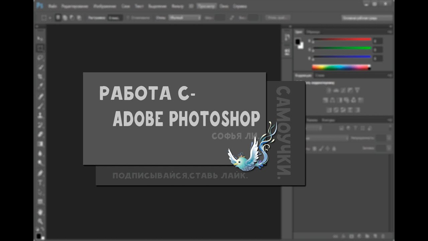The image size is (428, 241).
Task: Toggle lock transparent pixels in Layers panel
Action: 314,148
